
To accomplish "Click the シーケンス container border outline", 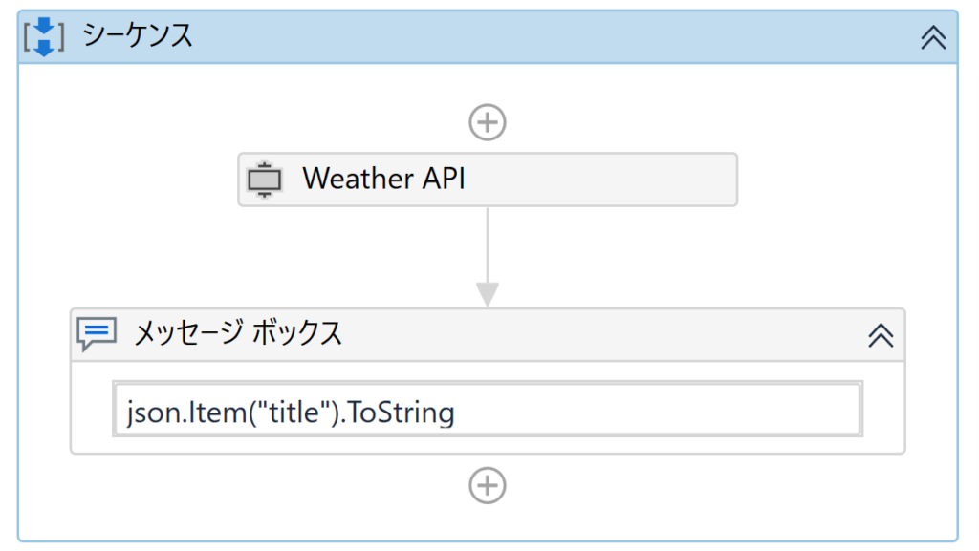I will point(18,299).
